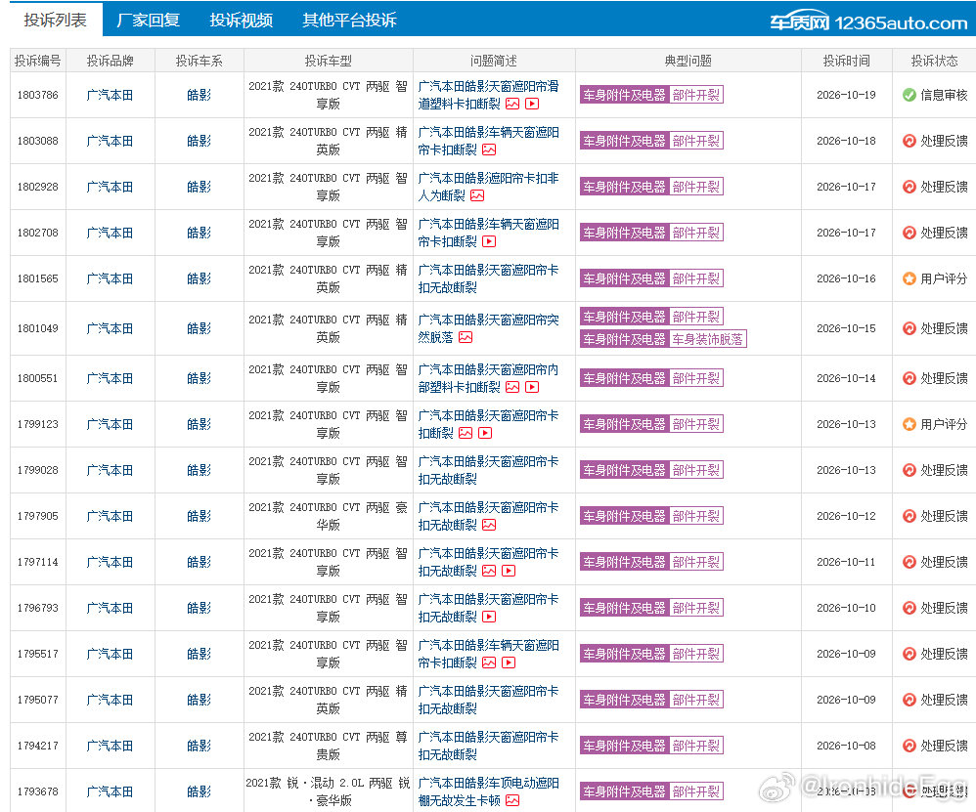Play video icon for complaint 1796793
Viewport: 976px width, 812px height.
point(489,618)
